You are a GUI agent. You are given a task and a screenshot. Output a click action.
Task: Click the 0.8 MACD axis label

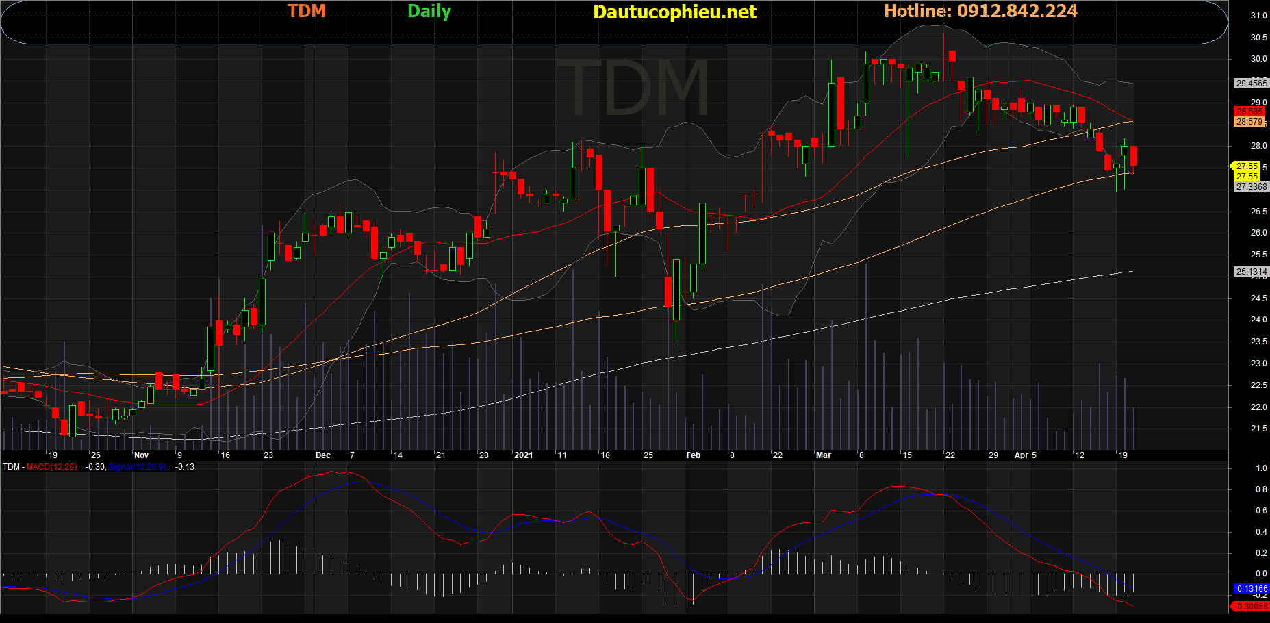[x=1261, y=489]
